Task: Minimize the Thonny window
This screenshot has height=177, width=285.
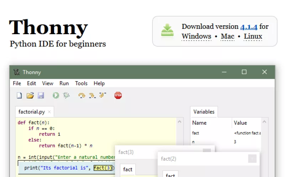Action: (x=224, y=72)
